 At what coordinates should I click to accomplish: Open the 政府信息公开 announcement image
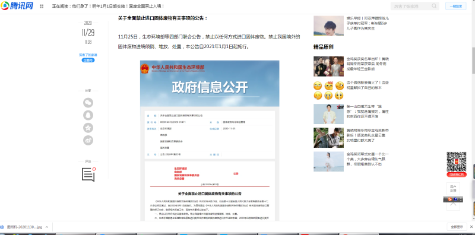coord(210,141)
